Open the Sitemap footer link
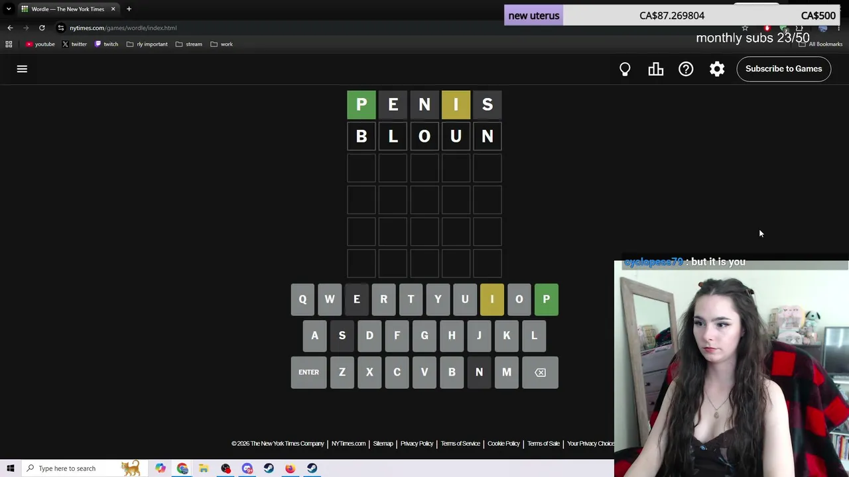Viewport: 849px width, 477px height. click(x=383, y=444)
